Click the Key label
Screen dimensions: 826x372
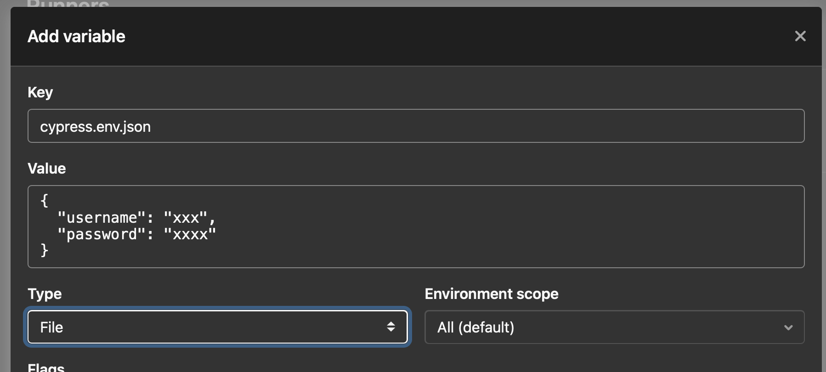tap(40, 92)
